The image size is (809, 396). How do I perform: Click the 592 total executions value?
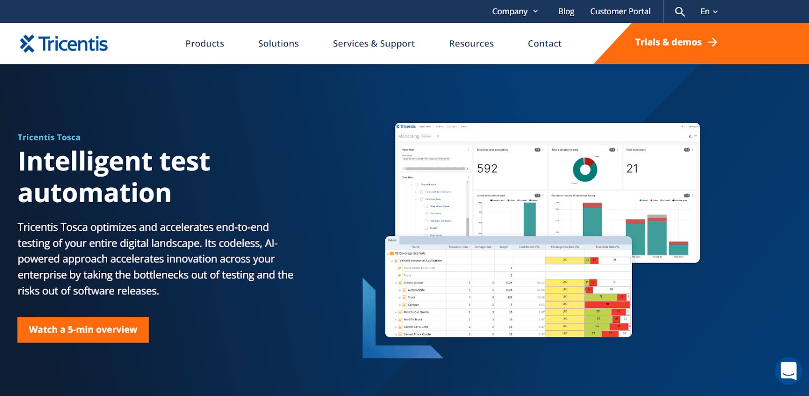[487, 169]
